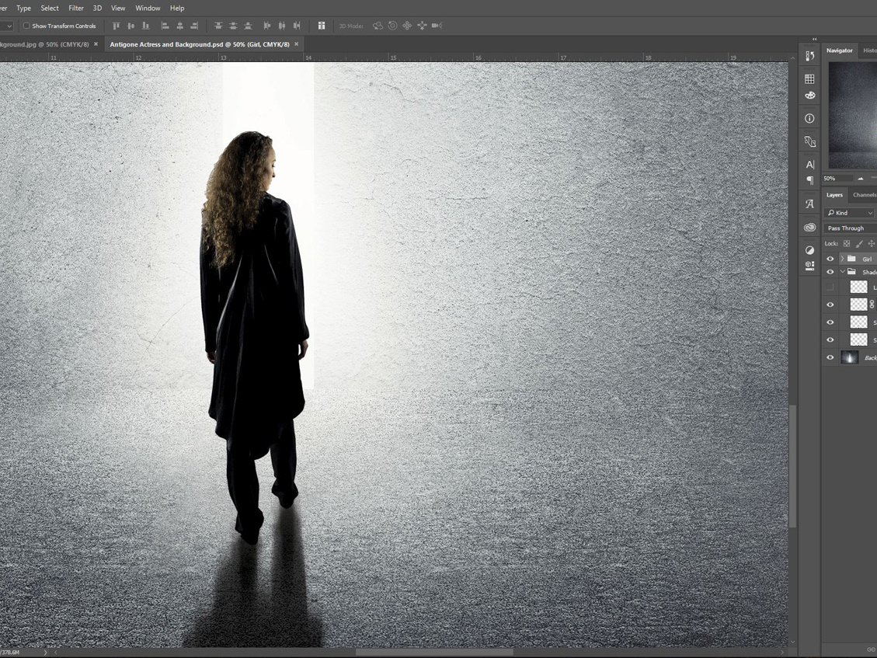Open the Window menu
877x658 pixels.
pyautogui.click(x=148, y=8)
